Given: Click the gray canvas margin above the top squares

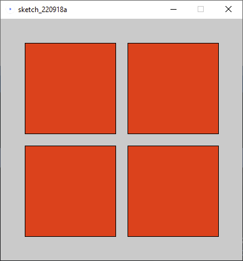Looking at the screenshot, I should pos(121,31).
